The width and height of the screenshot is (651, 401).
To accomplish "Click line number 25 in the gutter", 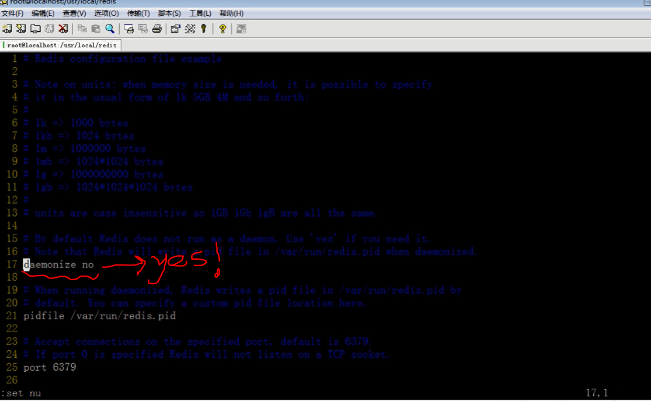I will click(x=12, y=367).
